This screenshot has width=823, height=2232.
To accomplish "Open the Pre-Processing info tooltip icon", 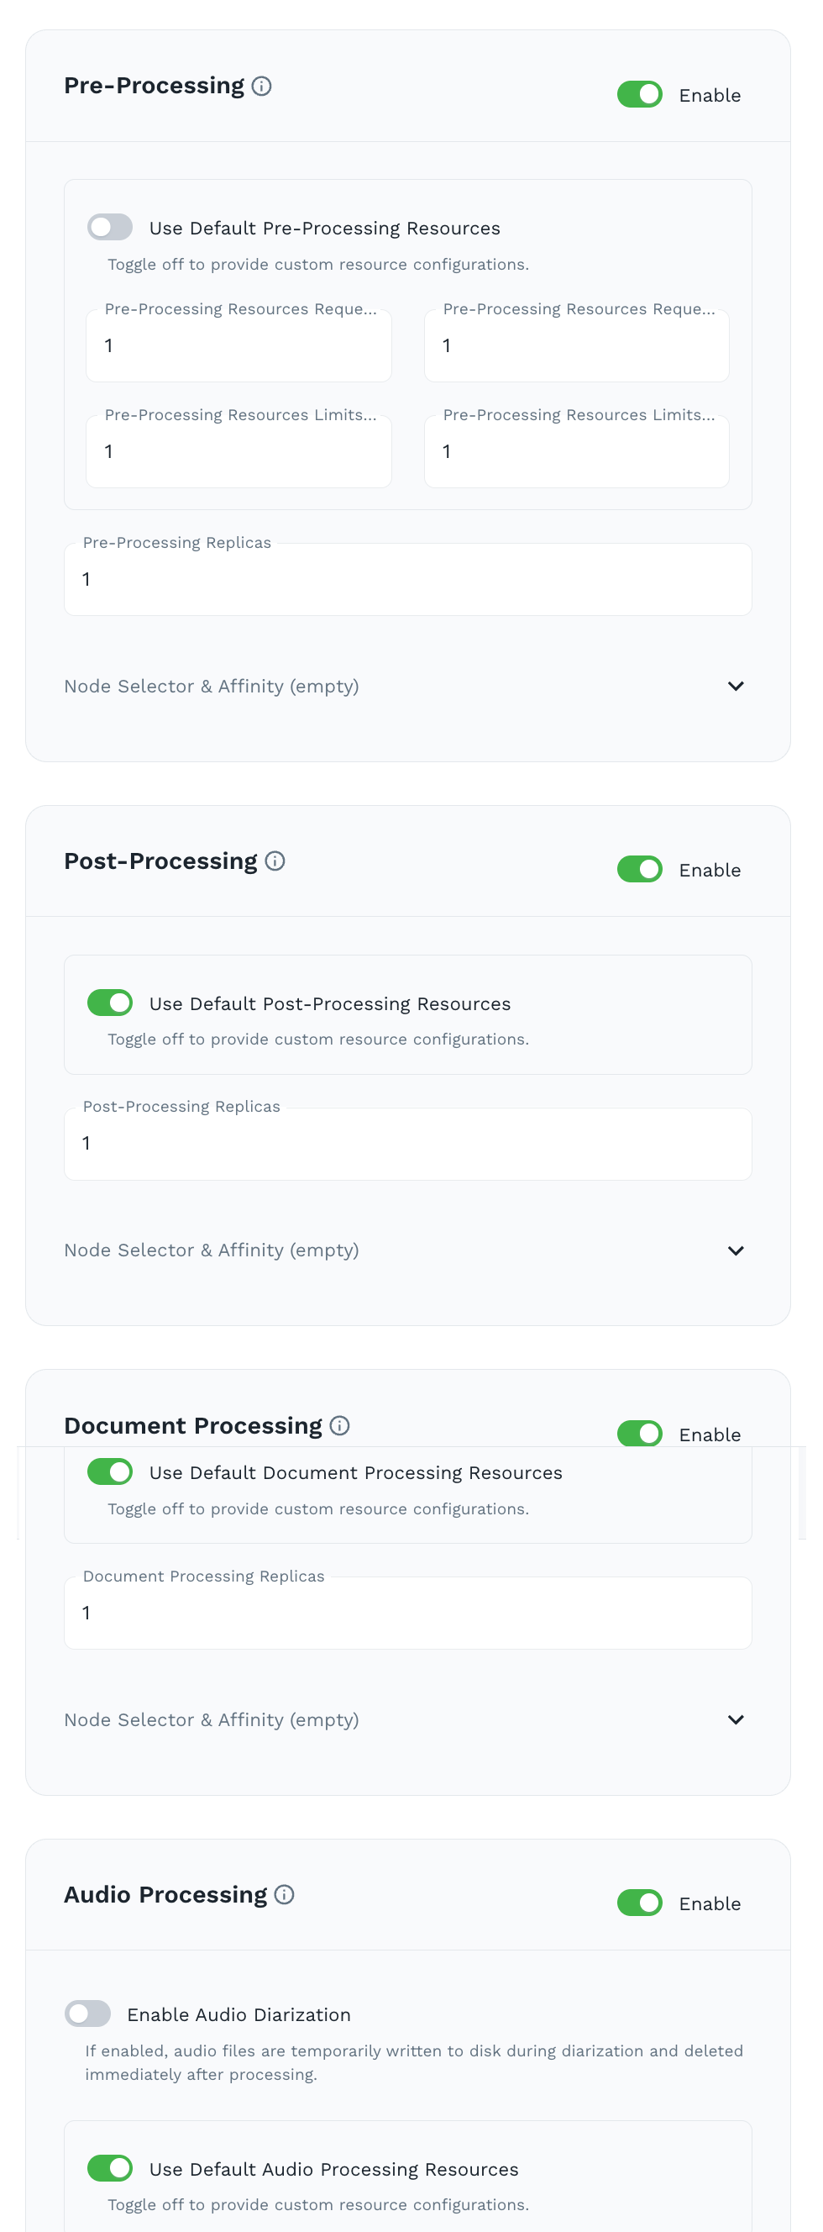I will point(264,86).
